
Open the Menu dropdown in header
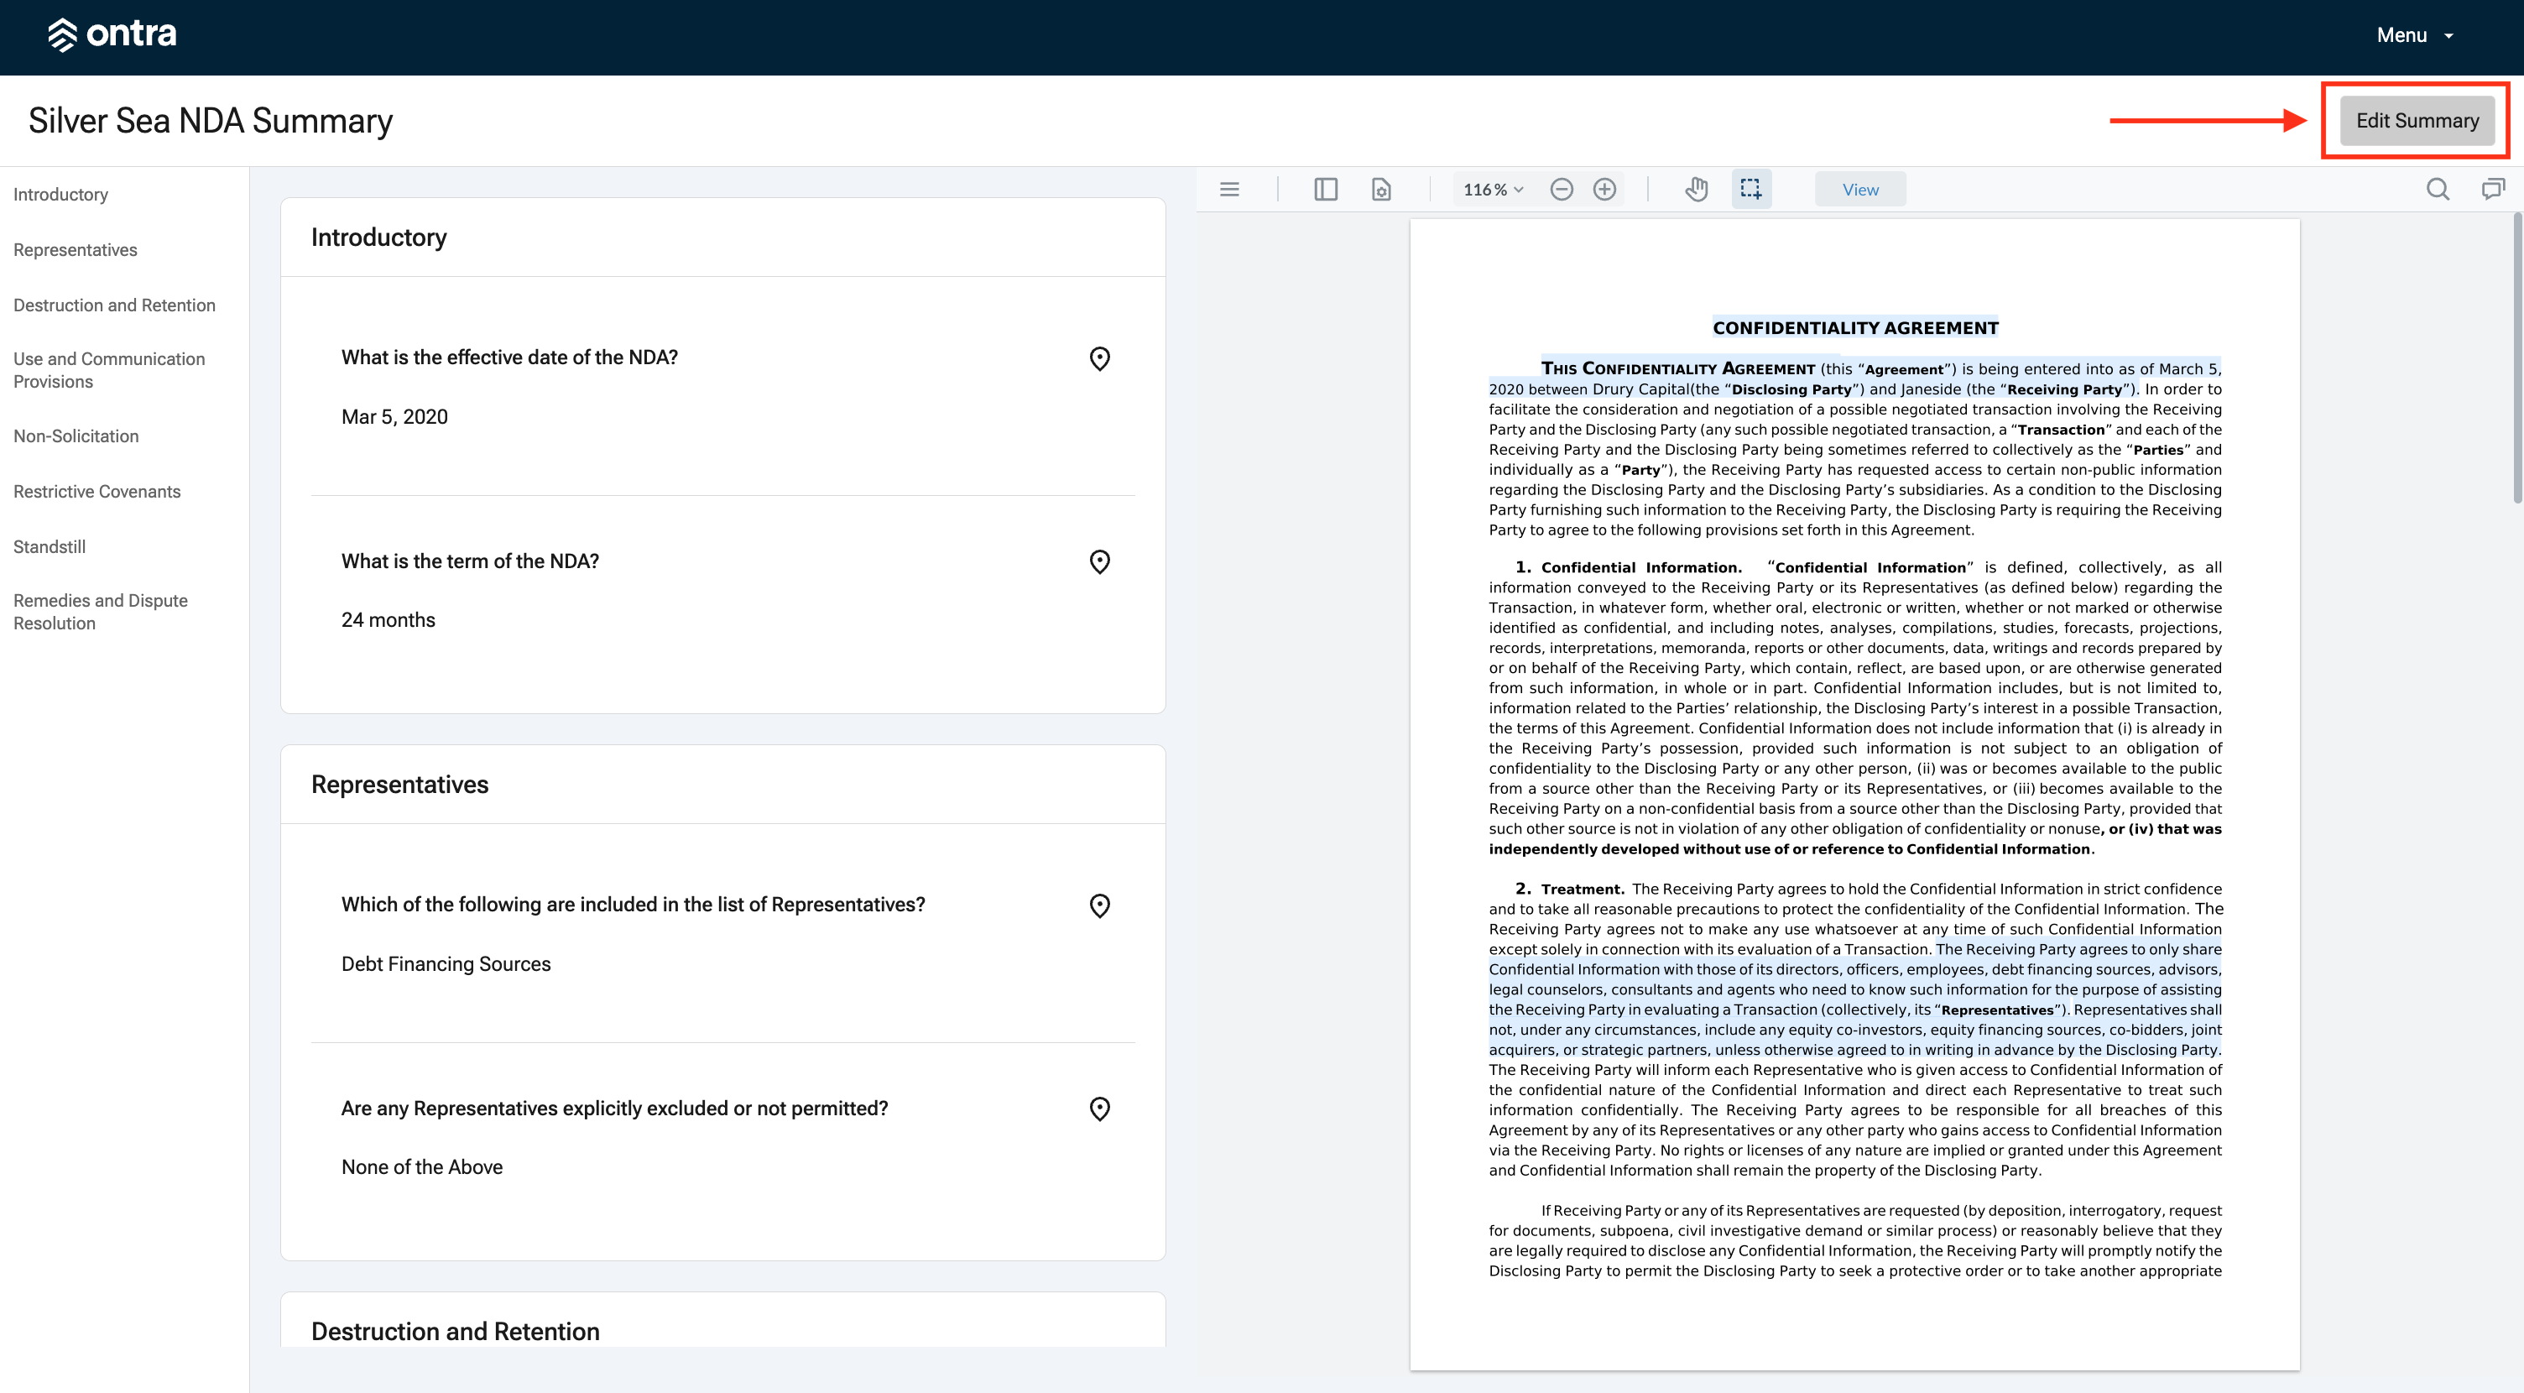pyautogui.click(x=2415, y=35)
